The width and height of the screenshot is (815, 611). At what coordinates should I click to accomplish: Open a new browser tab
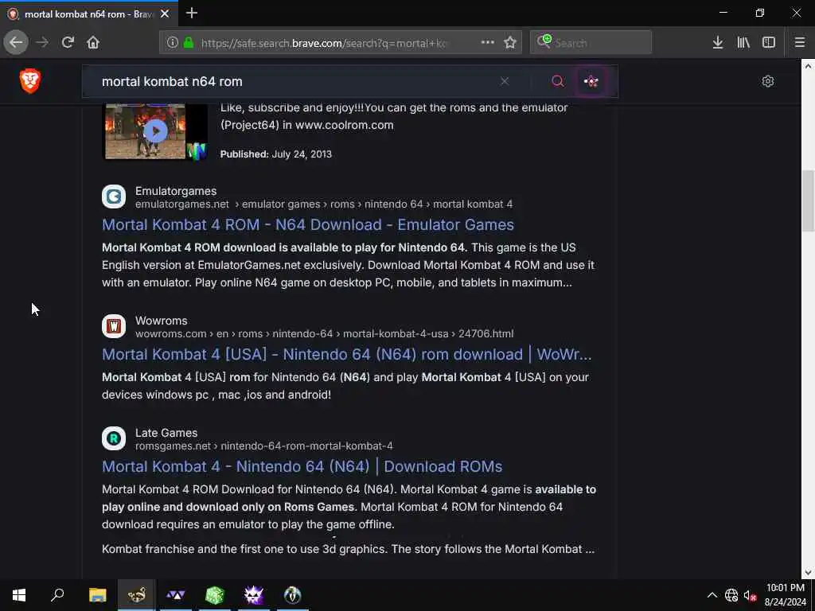pyautogui.click(x=192, y=13)
